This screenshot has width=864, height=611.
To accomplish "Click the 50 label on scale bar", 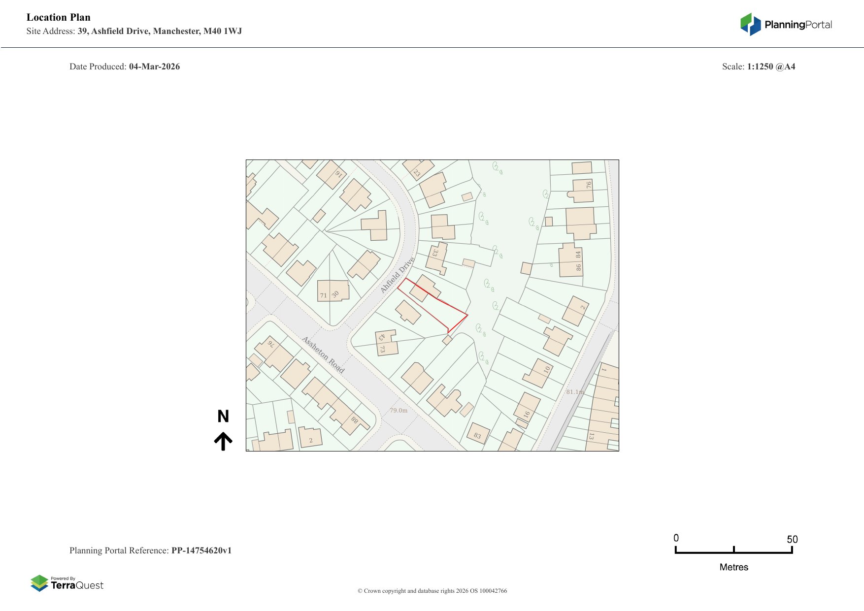I will coord(792,539).
